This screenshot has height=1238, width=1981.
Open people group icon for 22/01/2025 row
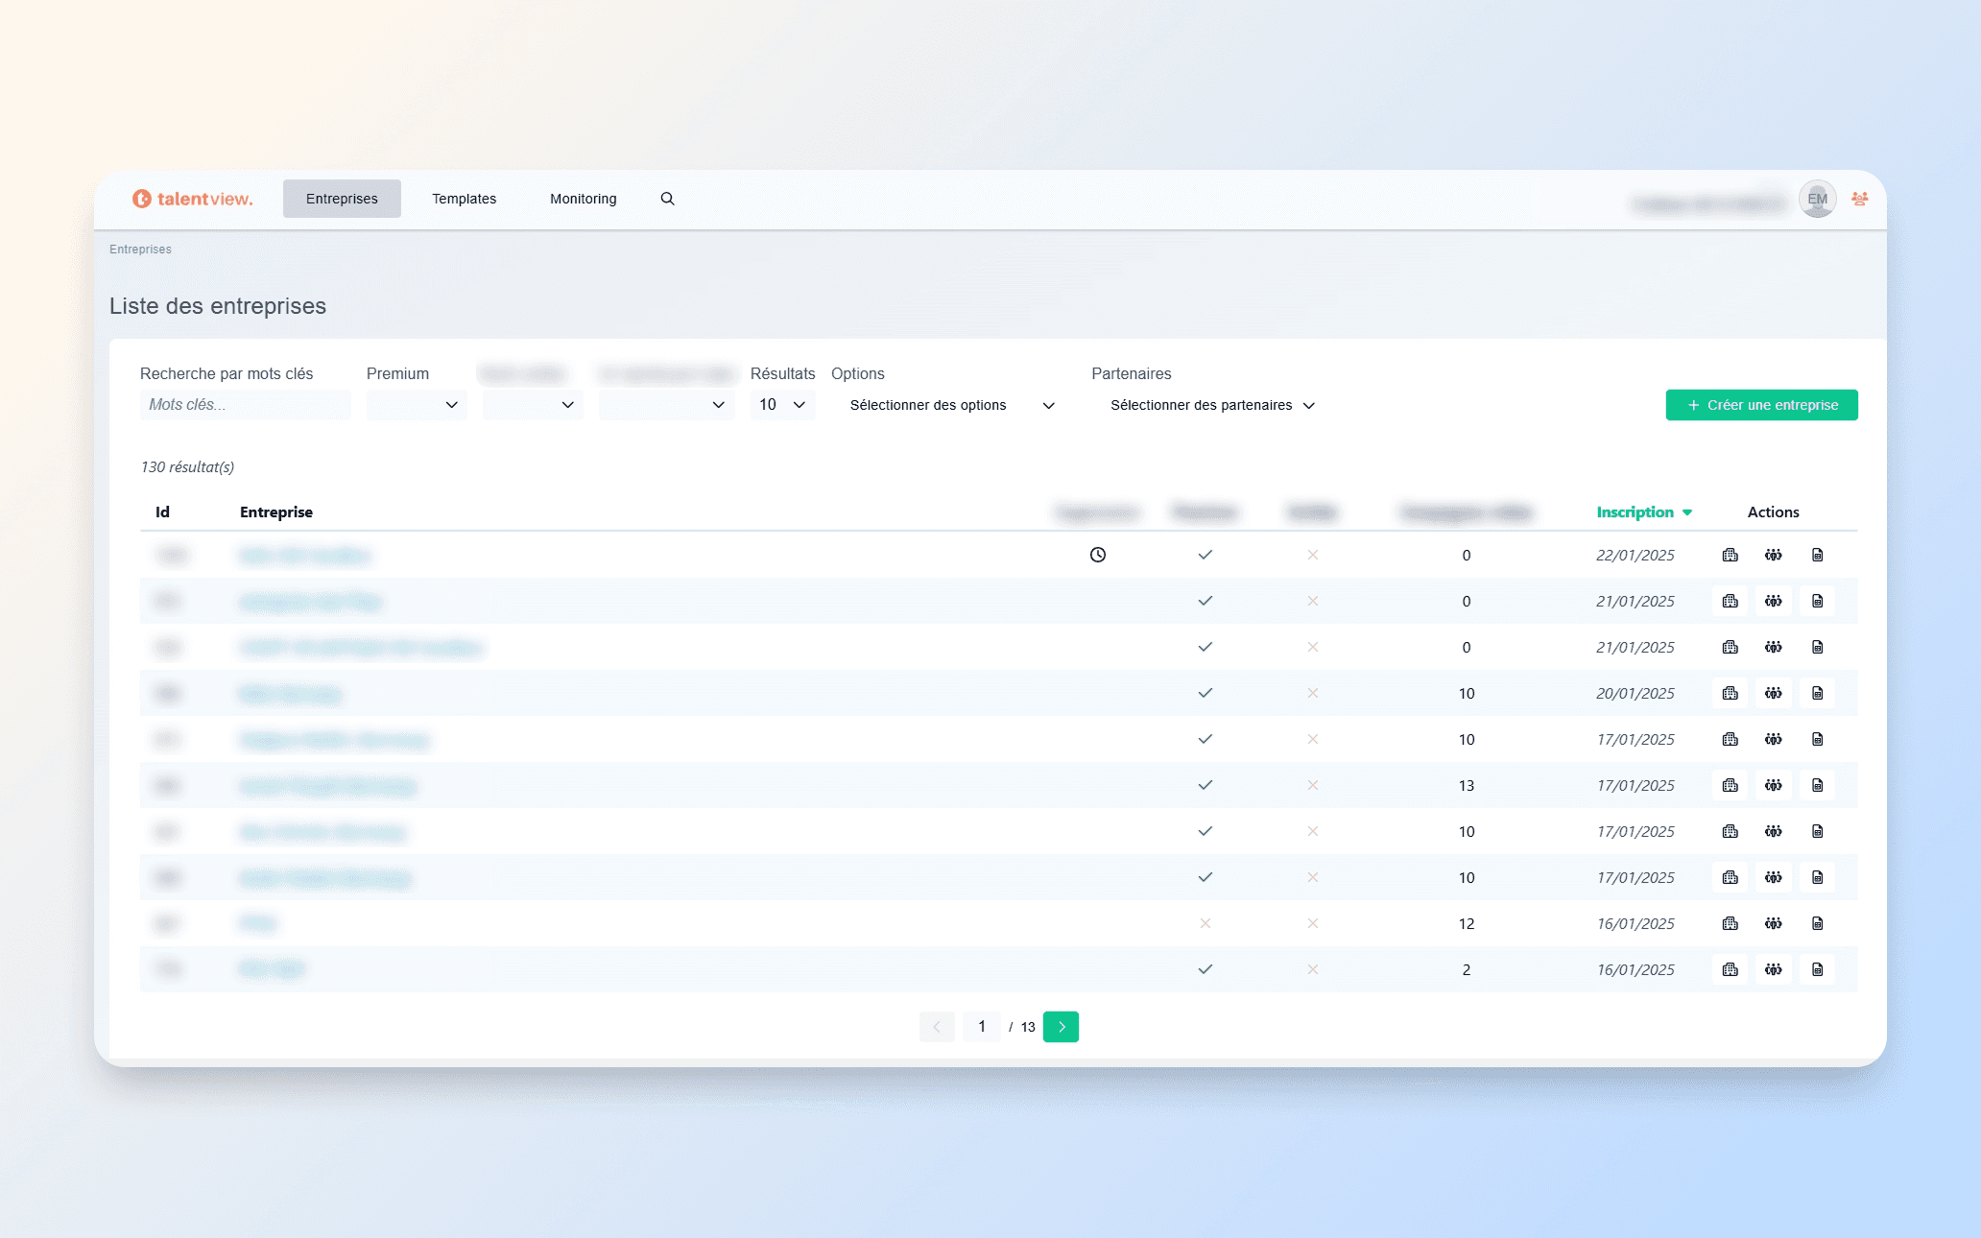click(1773, 555)
